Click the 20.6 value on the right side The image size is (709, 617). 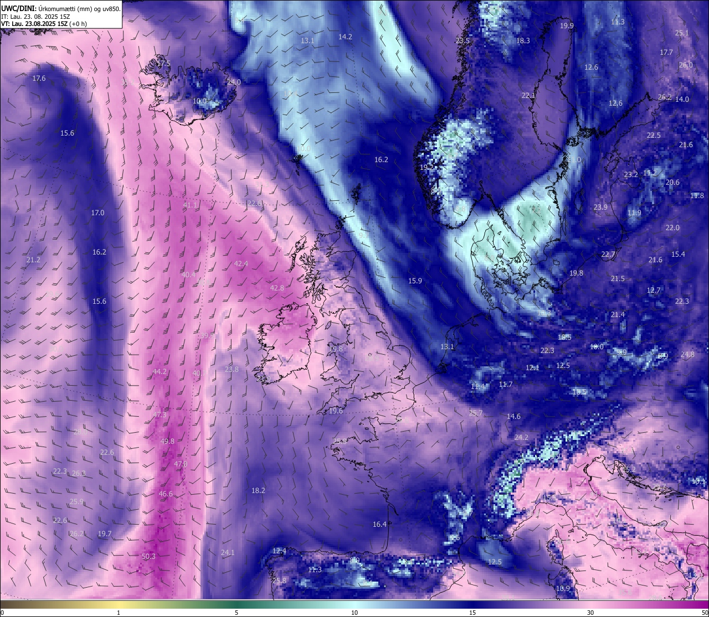(672, 183)
